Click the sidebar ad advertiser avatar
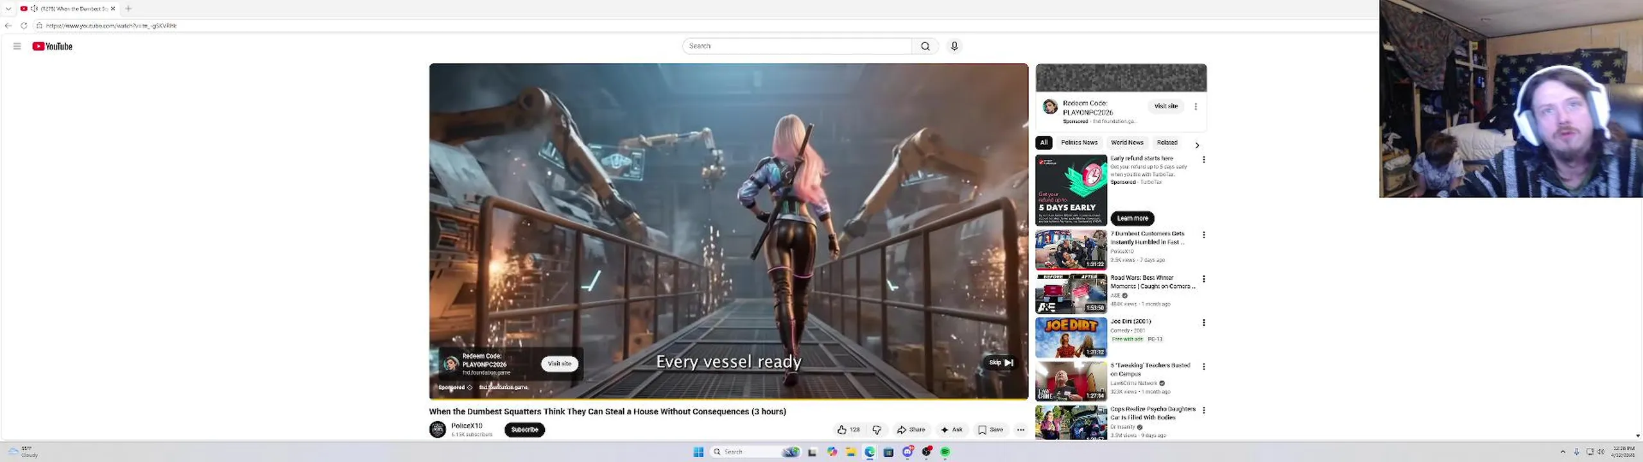 [1050, 107]
